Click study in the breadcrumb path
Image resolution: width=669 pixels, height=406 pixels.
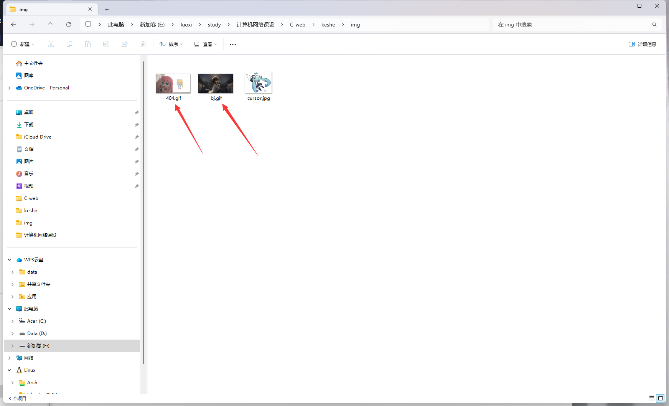click(x=214, y=25)
